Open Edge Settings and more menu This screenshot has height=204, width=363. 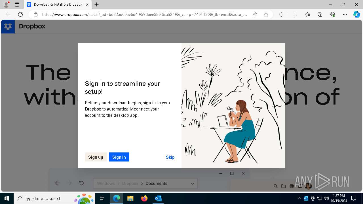345,14
